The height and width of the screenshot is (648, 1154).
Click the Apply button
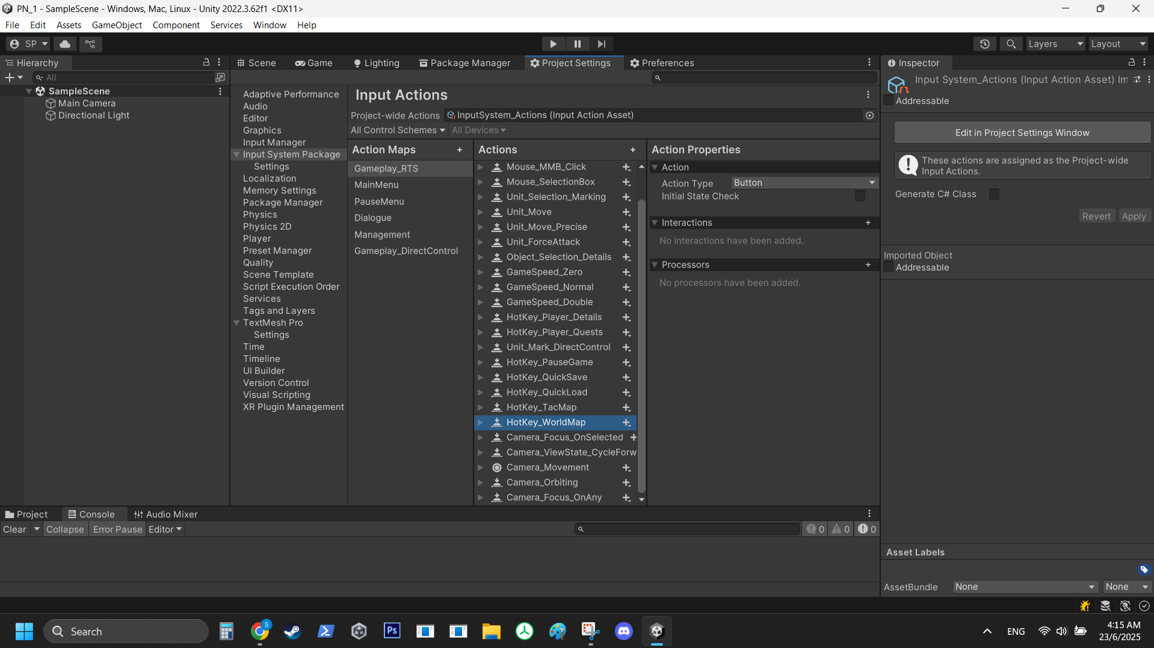coord(1134,216)
